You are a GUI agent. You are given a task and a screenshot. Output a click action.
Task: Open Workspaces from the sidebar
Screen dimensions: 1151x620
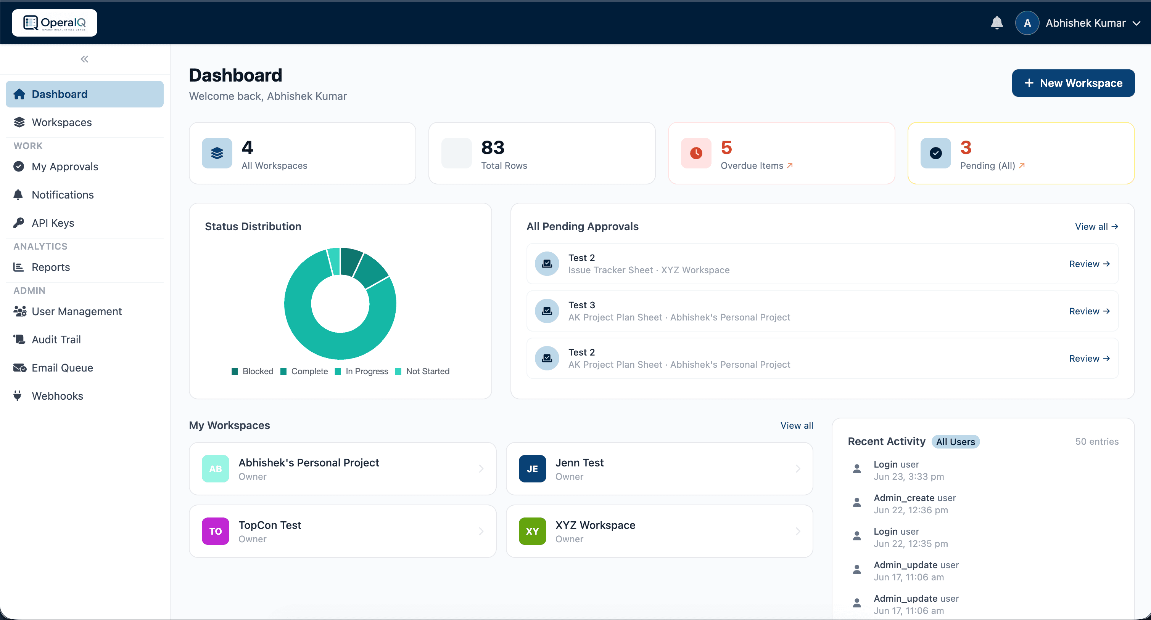pyautogui.click(x=84, y=122)
